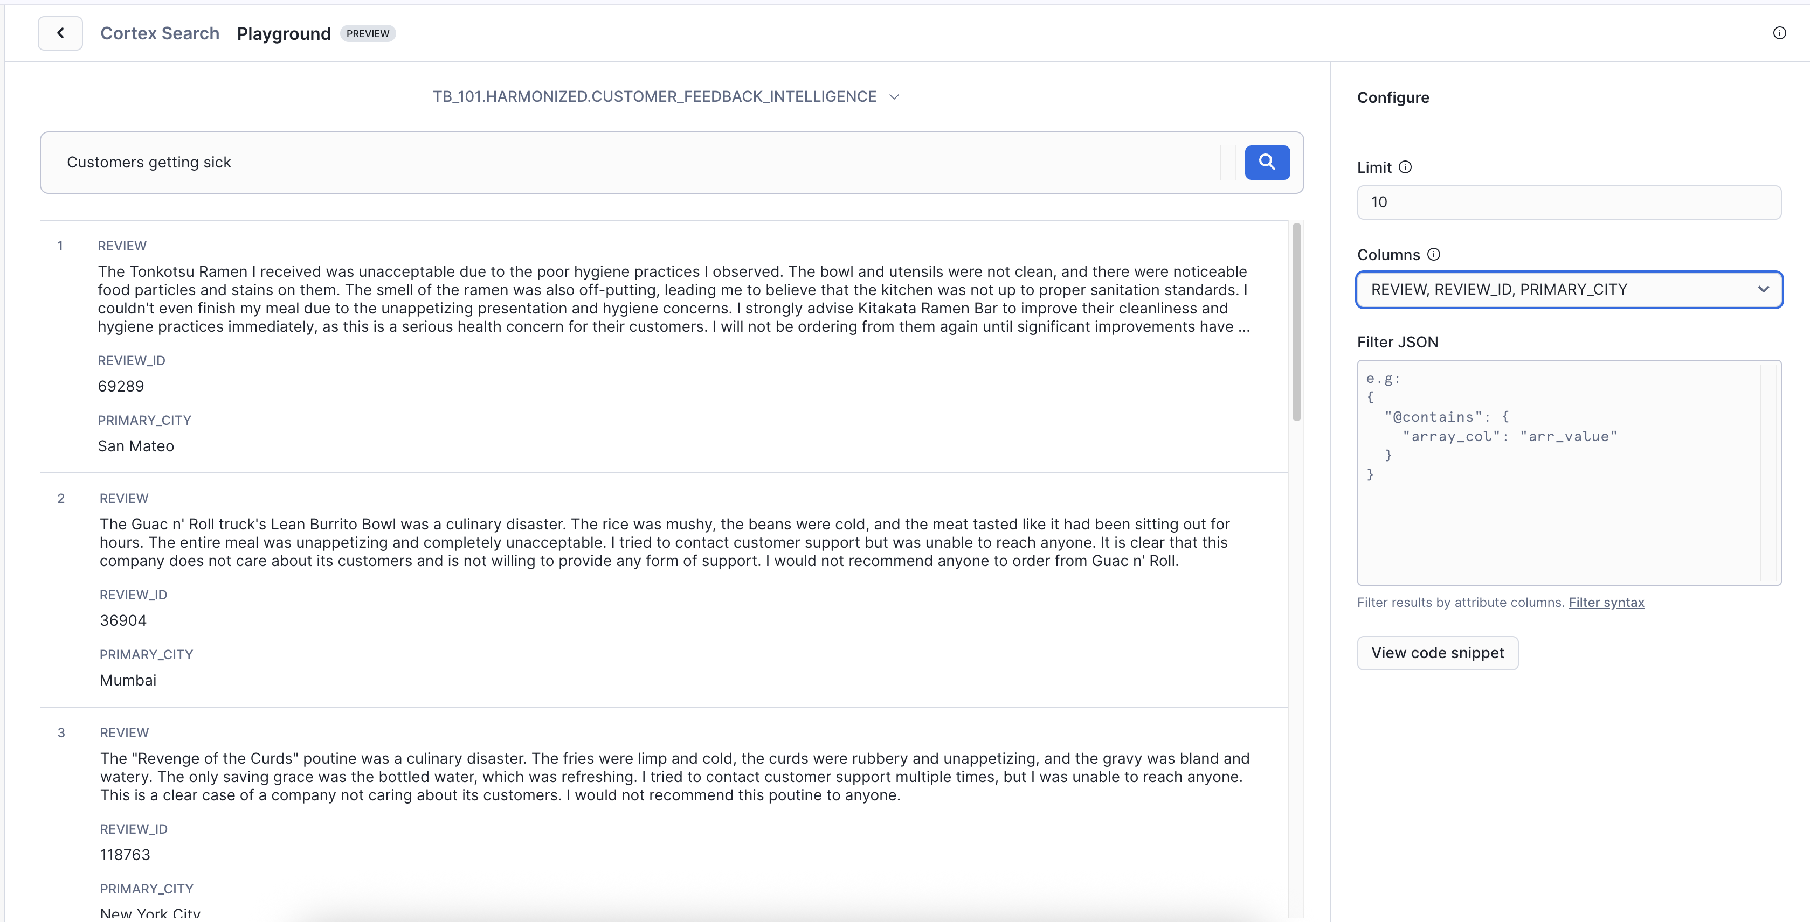Click the results list vertical scrollbar
Viewport: 1810px width, 922px height.
tap(1296, 322)
